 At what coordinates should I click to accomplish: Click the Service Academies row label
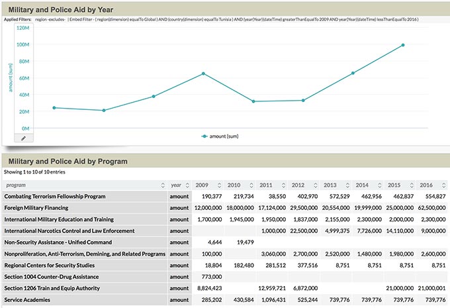(x=31, y=300)
